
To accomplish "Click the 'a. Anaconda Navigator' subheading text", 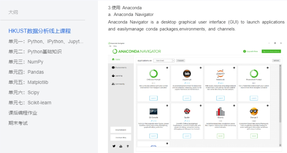I will 131,14.
